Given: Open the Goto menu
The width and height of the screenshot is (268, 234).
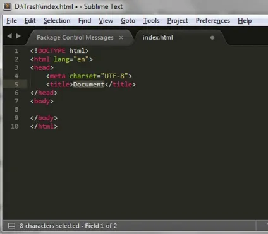Looking at the screenshot, I should pyautogui.click(x=128, y=21).
